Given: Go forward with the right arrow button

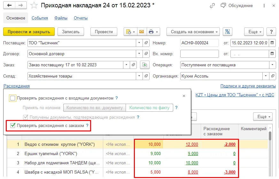Looking at the screenshot, I should 21,5.
